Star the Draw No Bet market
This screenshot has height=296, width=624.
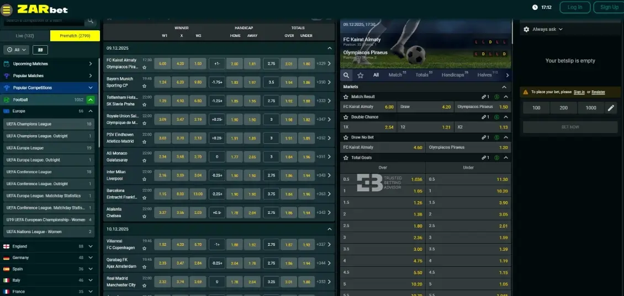[x=346, y=137]
